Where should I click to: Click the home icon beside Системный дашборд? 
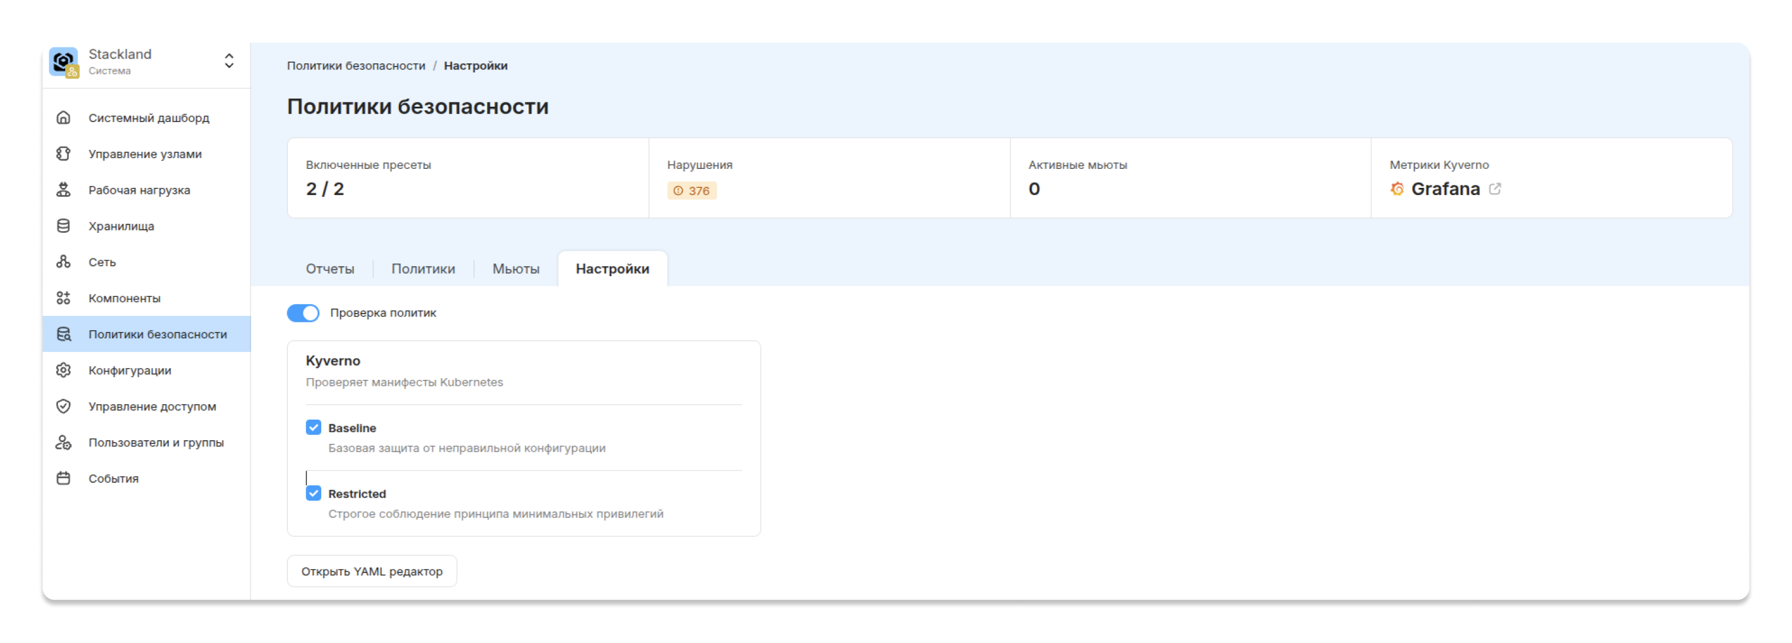coord(63,117)
